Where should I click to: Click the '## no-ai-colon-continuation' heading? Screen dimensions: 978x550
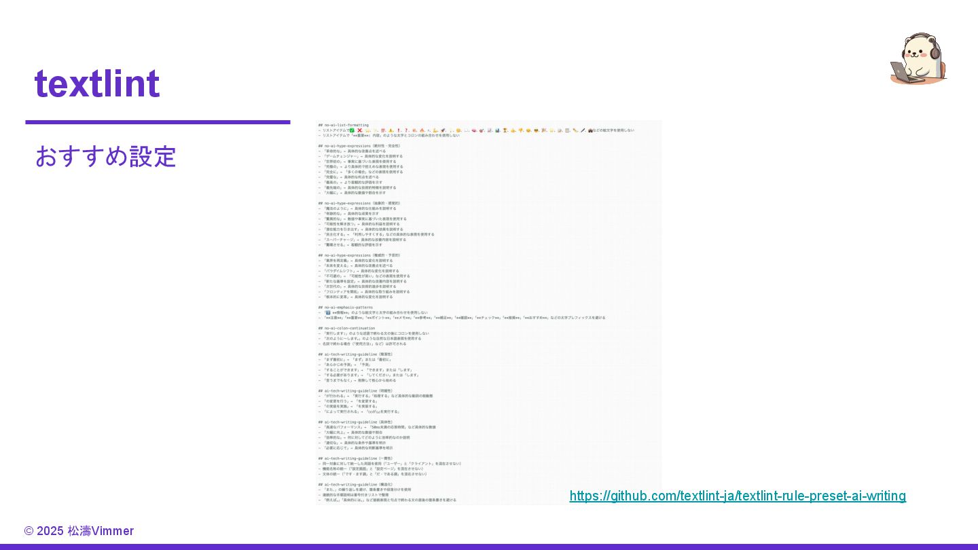(347, 328)
